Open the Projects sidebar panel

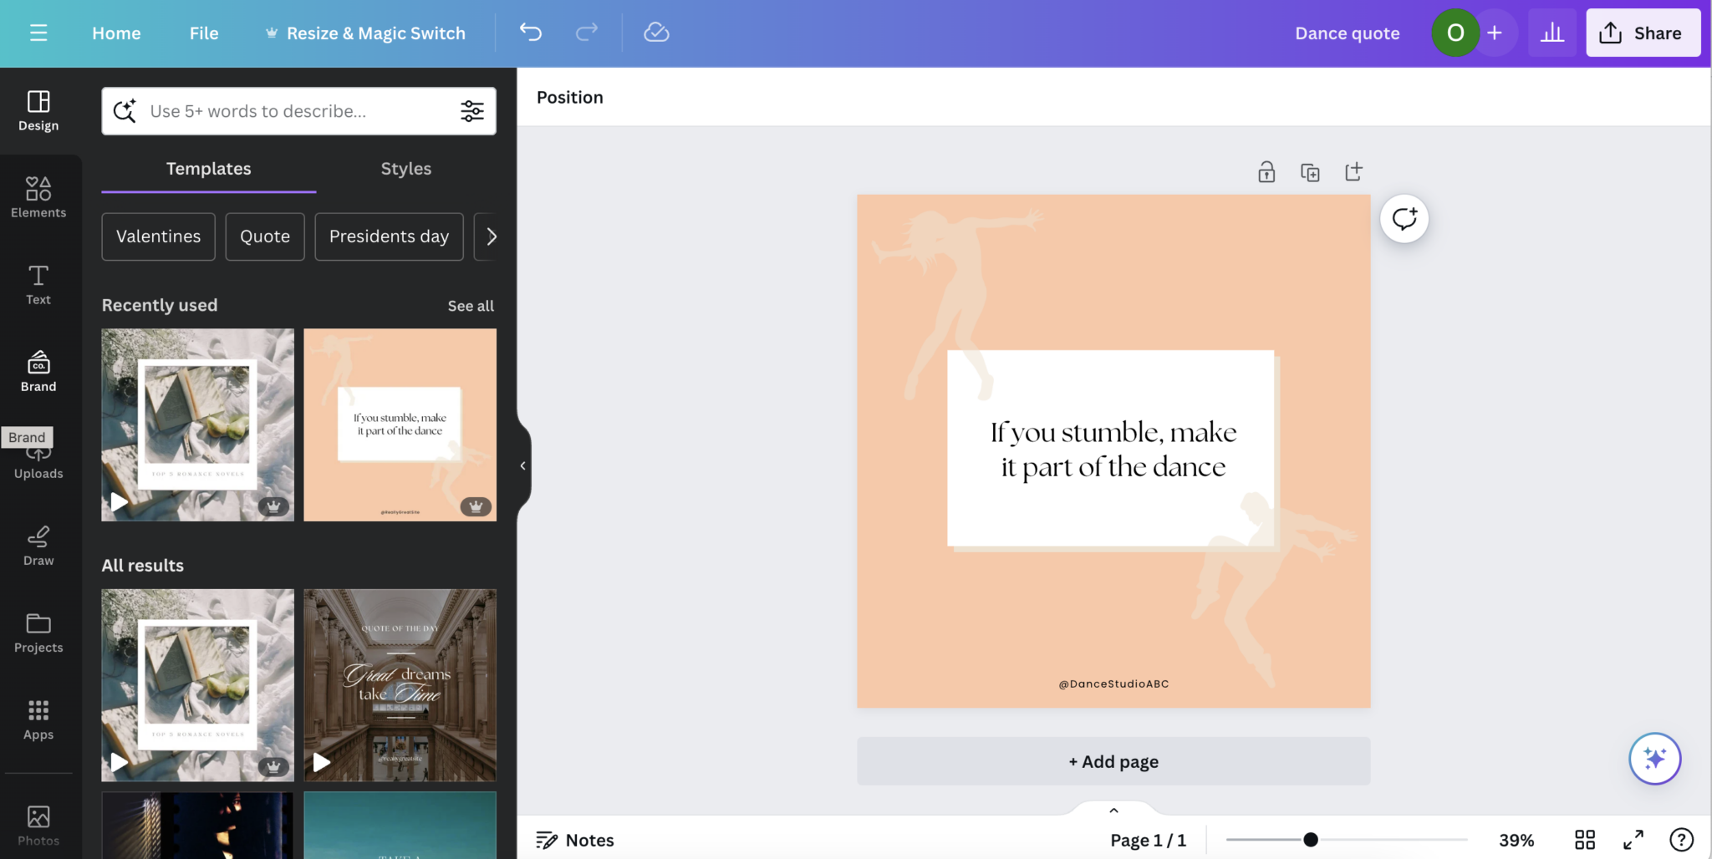[38, 632]
